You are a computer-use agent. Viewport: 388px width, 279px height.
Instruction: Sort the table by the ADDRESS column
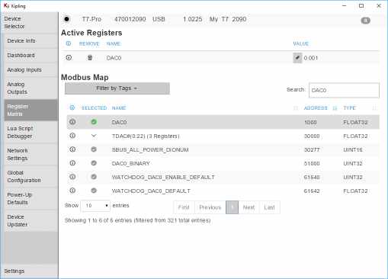click(x=316, y=108)
